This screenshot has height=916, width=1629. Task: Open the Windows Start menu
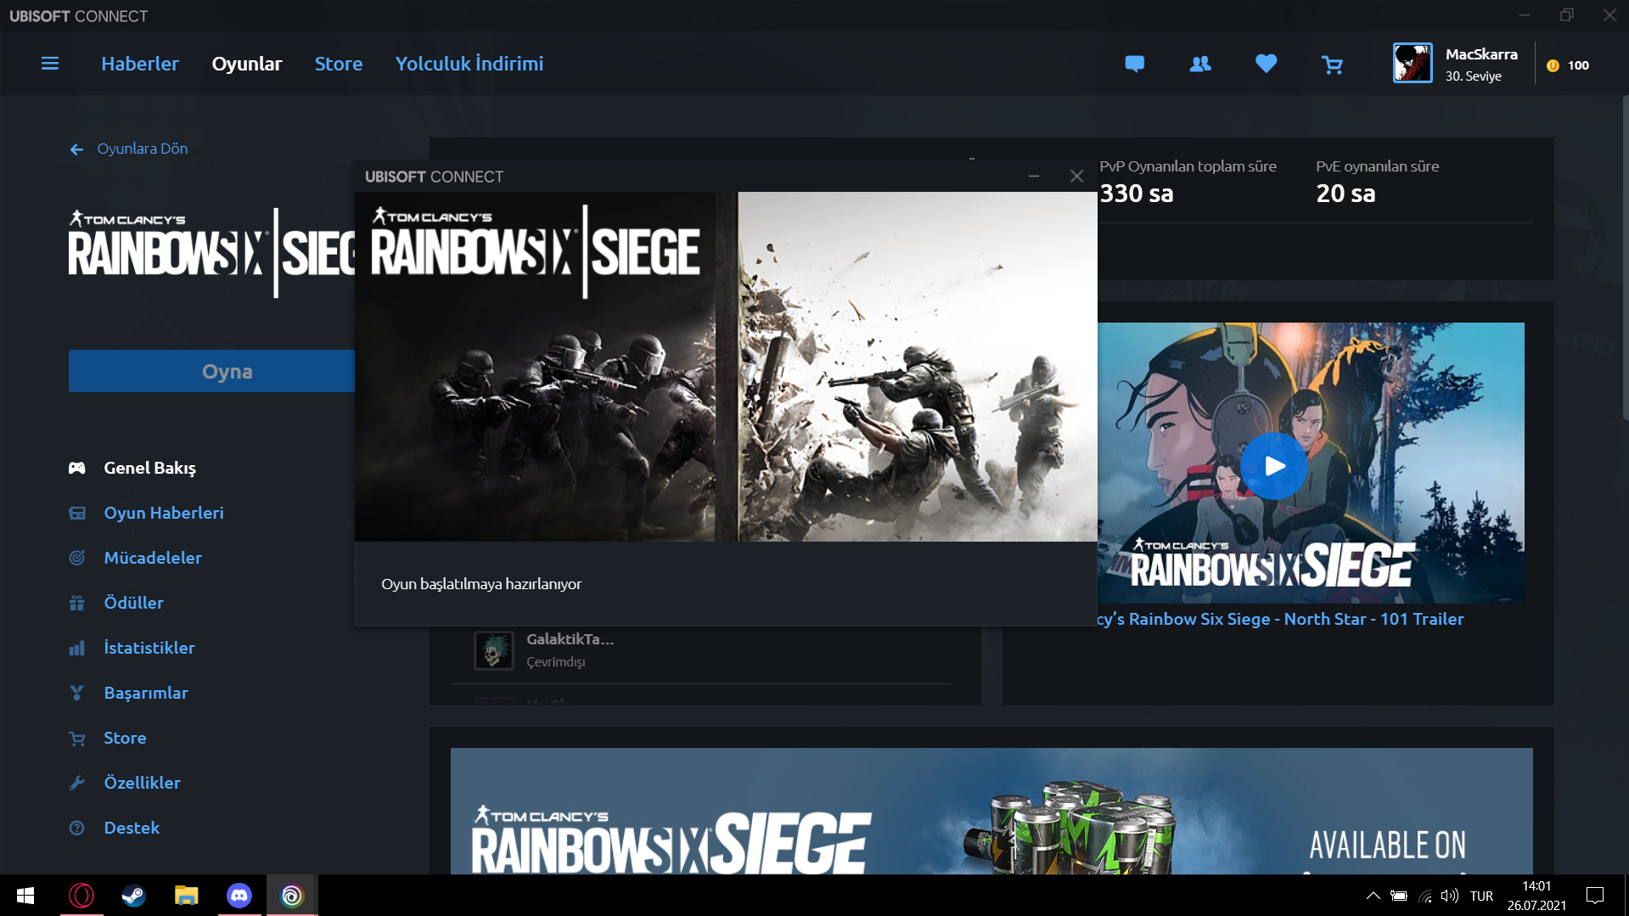click(x=25, y=896)
